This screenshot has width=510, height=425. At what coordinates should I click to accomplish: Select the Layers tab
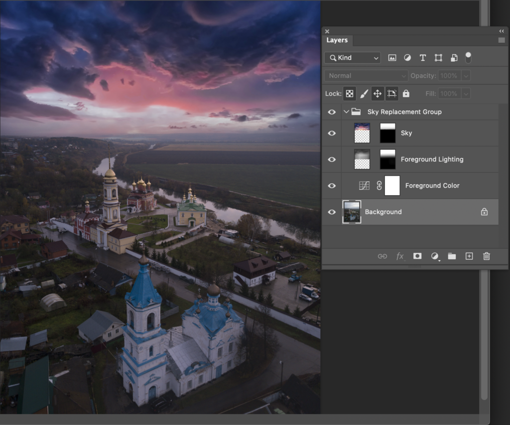coord(337,40)
